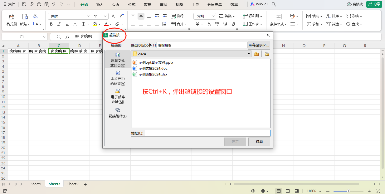Click the Cut scissors icon
The image size is (385, 194).
click(x=35, y=16)
